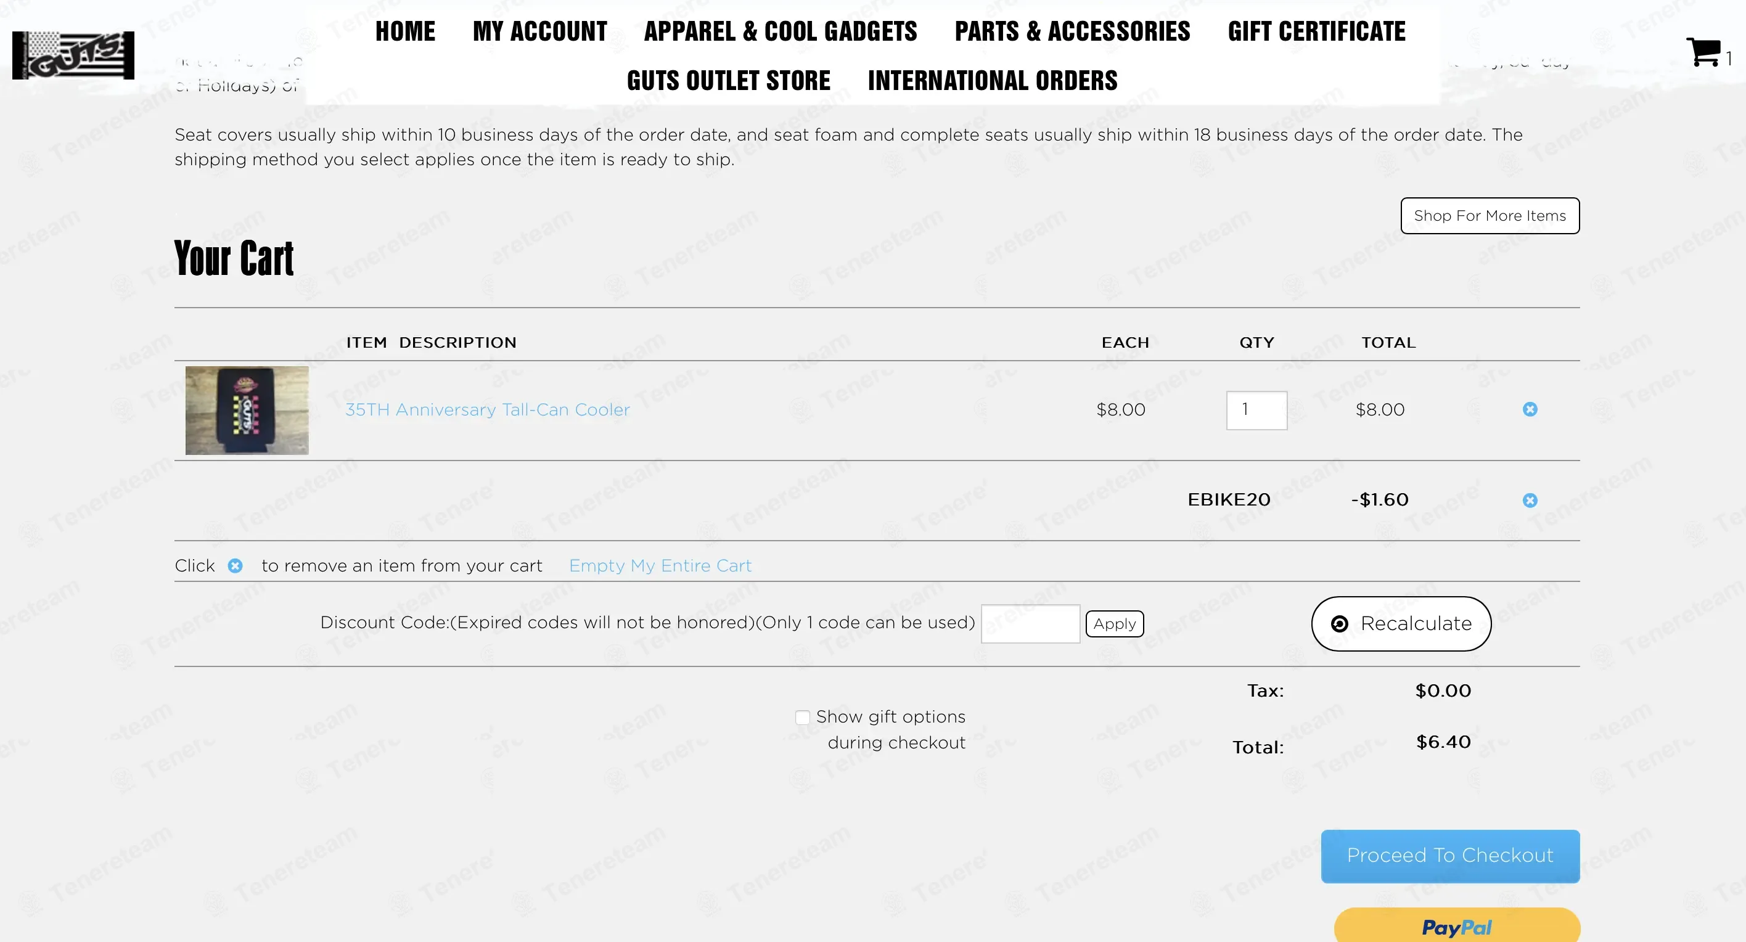Check Show gift options during checkout
Image resolution: width=1746 pixels, height=942 pixels.
803,717
